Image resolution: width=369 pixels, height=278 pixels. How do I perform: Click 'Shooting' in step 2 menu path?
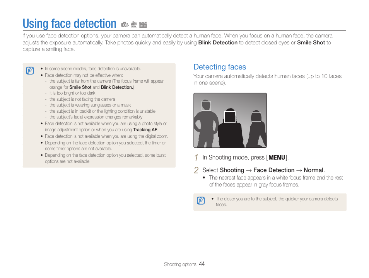coord(232,170)
